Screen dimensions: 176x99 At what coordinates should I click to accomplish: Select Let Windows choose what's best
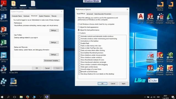pos(96,24)
